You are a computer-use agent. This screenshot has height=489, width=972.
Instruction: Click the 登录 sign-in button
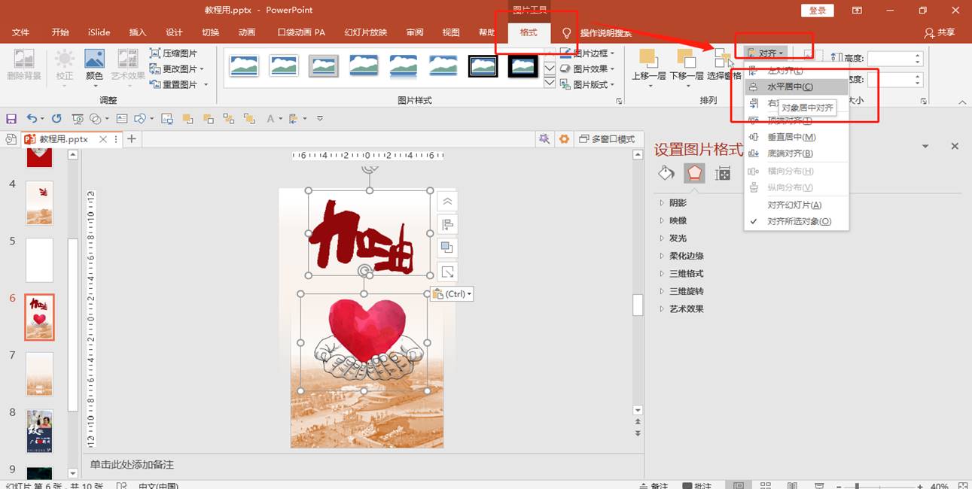coord(818,11)
